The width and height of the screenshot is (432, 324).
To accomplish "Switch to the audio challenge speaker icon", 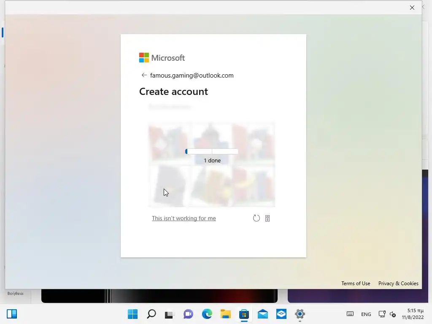I will coord(267,218).
